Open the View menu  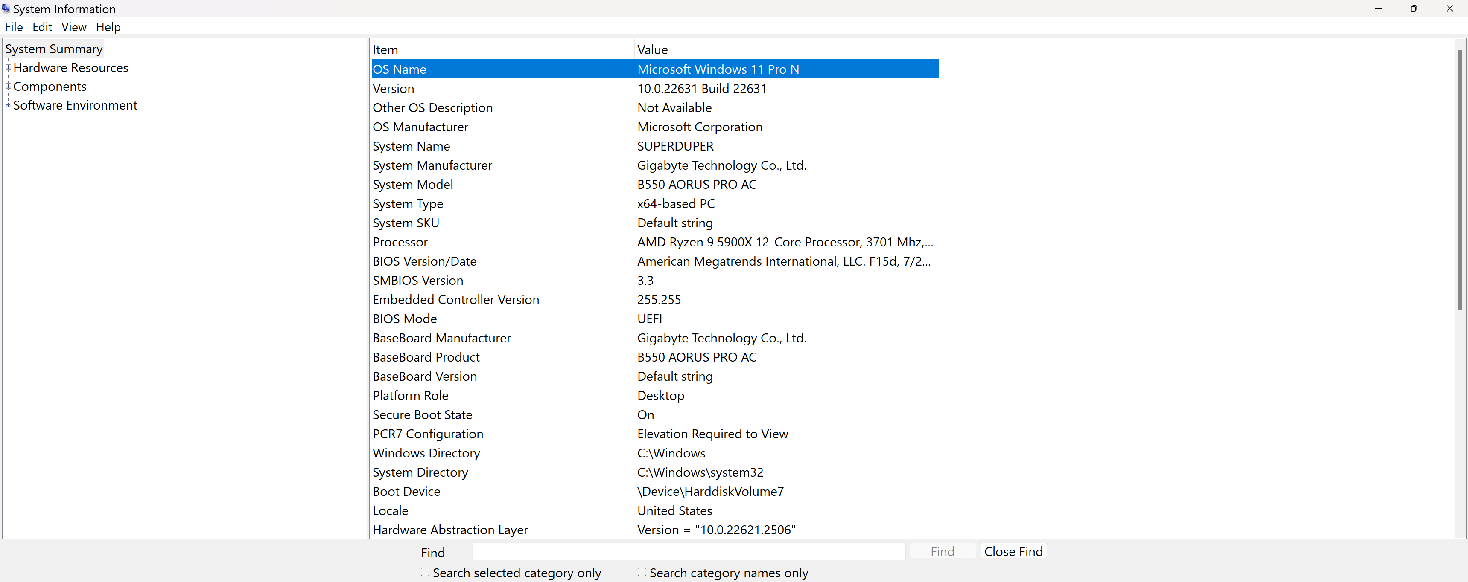pyautogui.click(x=73, y=27)
